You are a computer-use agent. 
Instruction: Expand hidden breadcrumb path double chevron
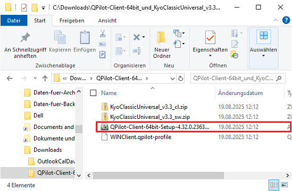pos(65,79)
